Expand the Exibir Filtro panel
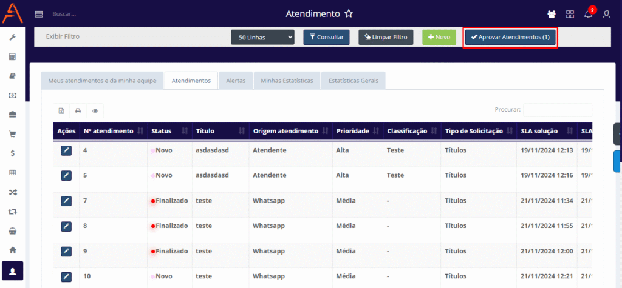The image size is (622, 288). (x=63, y=36)
